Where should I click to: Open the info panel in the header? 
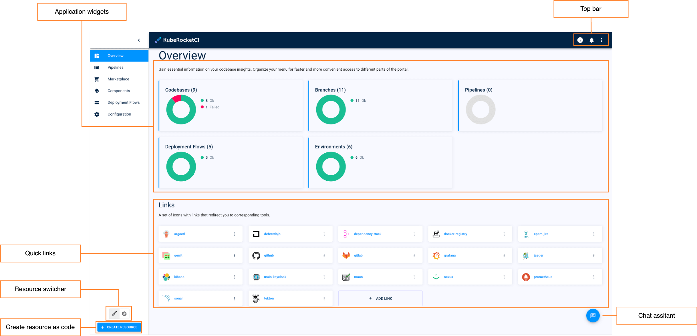point(580,40)
